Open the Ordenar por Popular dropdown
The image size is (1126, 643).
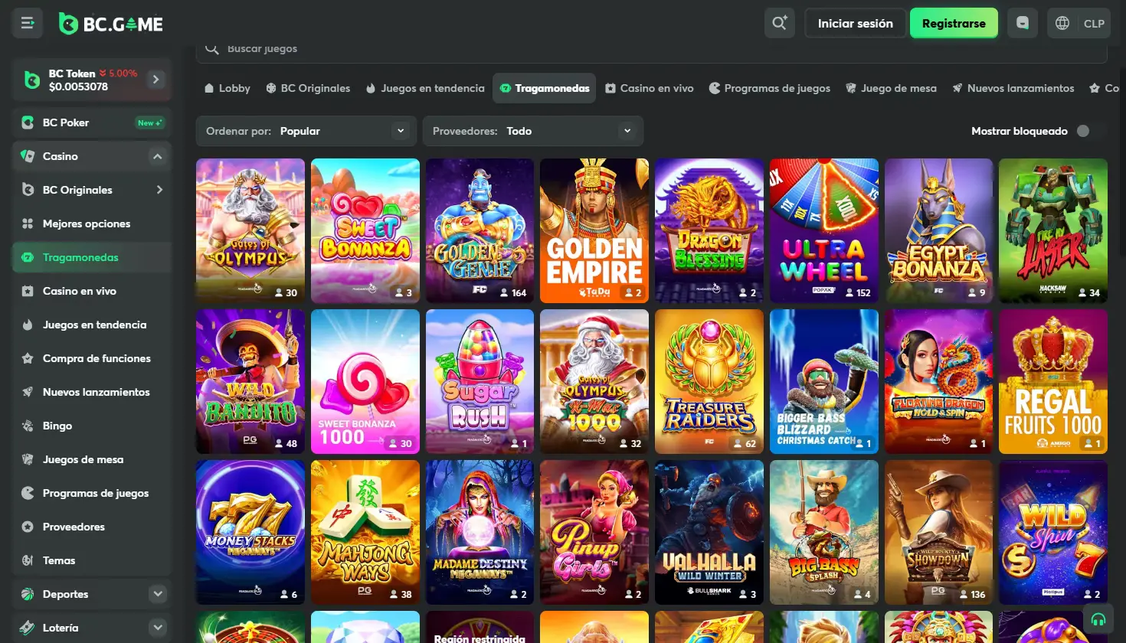pos(306,131)
